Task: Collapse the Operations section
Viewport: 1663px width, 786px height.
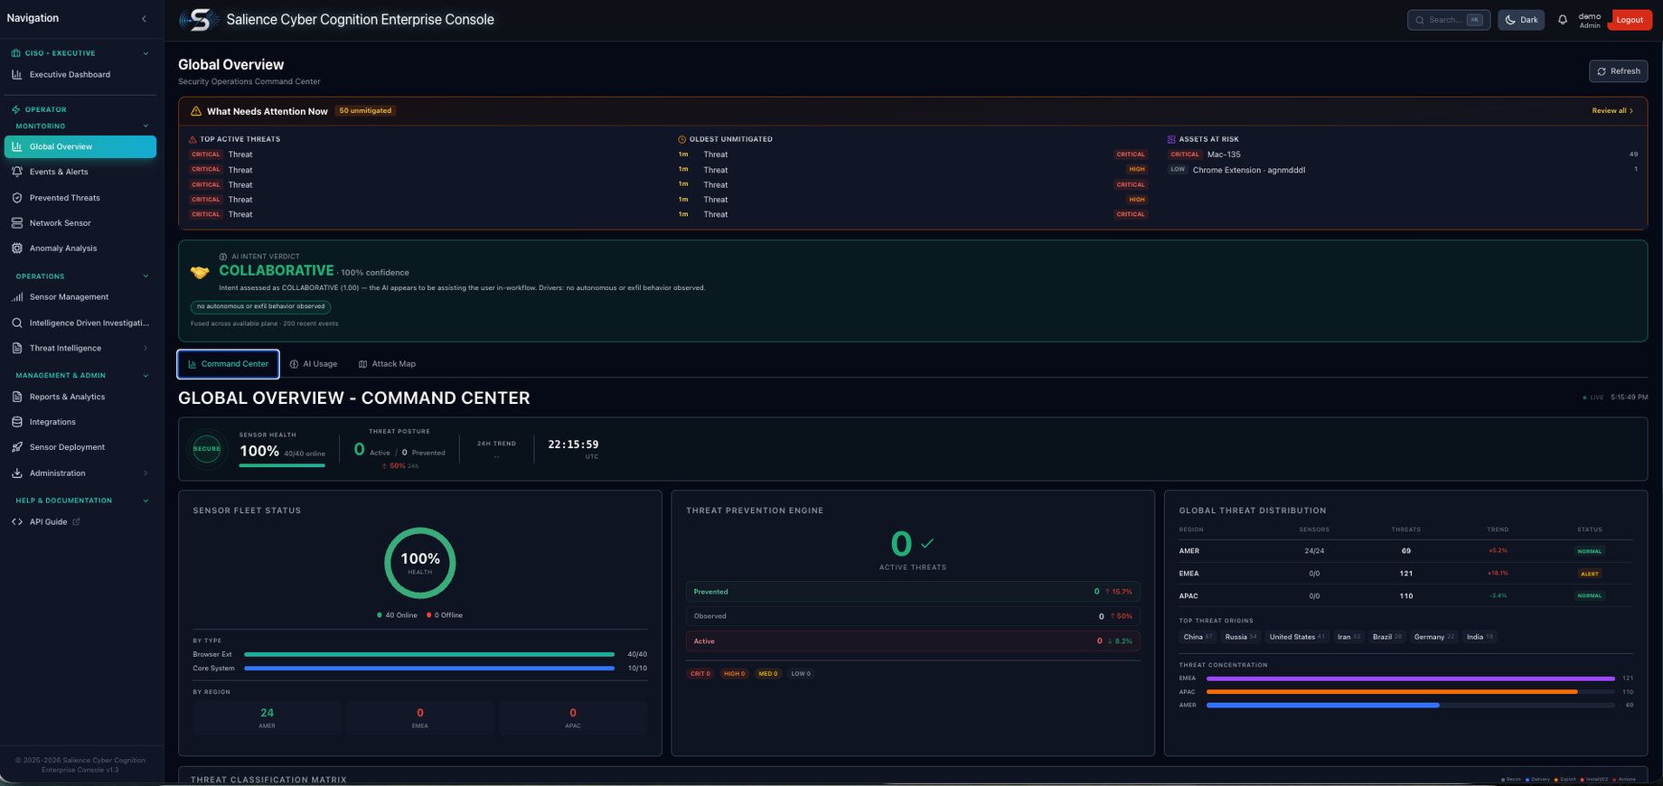Action: tap(146, 276)
